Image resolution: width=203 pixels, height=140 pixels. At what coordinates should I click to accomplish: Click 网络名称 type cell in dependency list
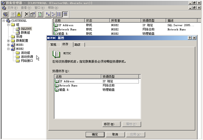[x=109, y=86]
